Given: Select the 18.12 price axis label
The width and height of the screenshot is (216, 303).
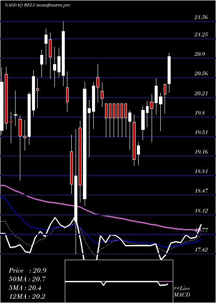Looking at the screenshot, I should [201, 210].
